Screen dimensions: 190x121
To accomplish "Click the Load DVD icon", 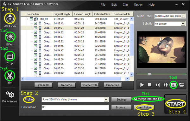I will click(x=10, y=19).
